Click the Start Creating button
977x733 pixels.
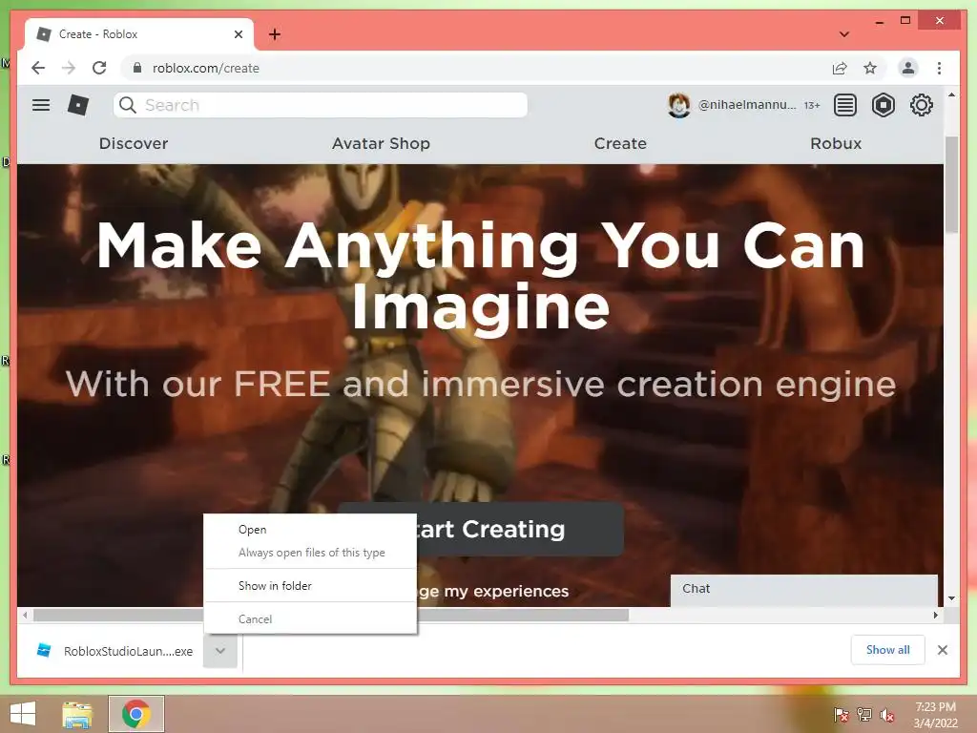(x=520, y=529)
